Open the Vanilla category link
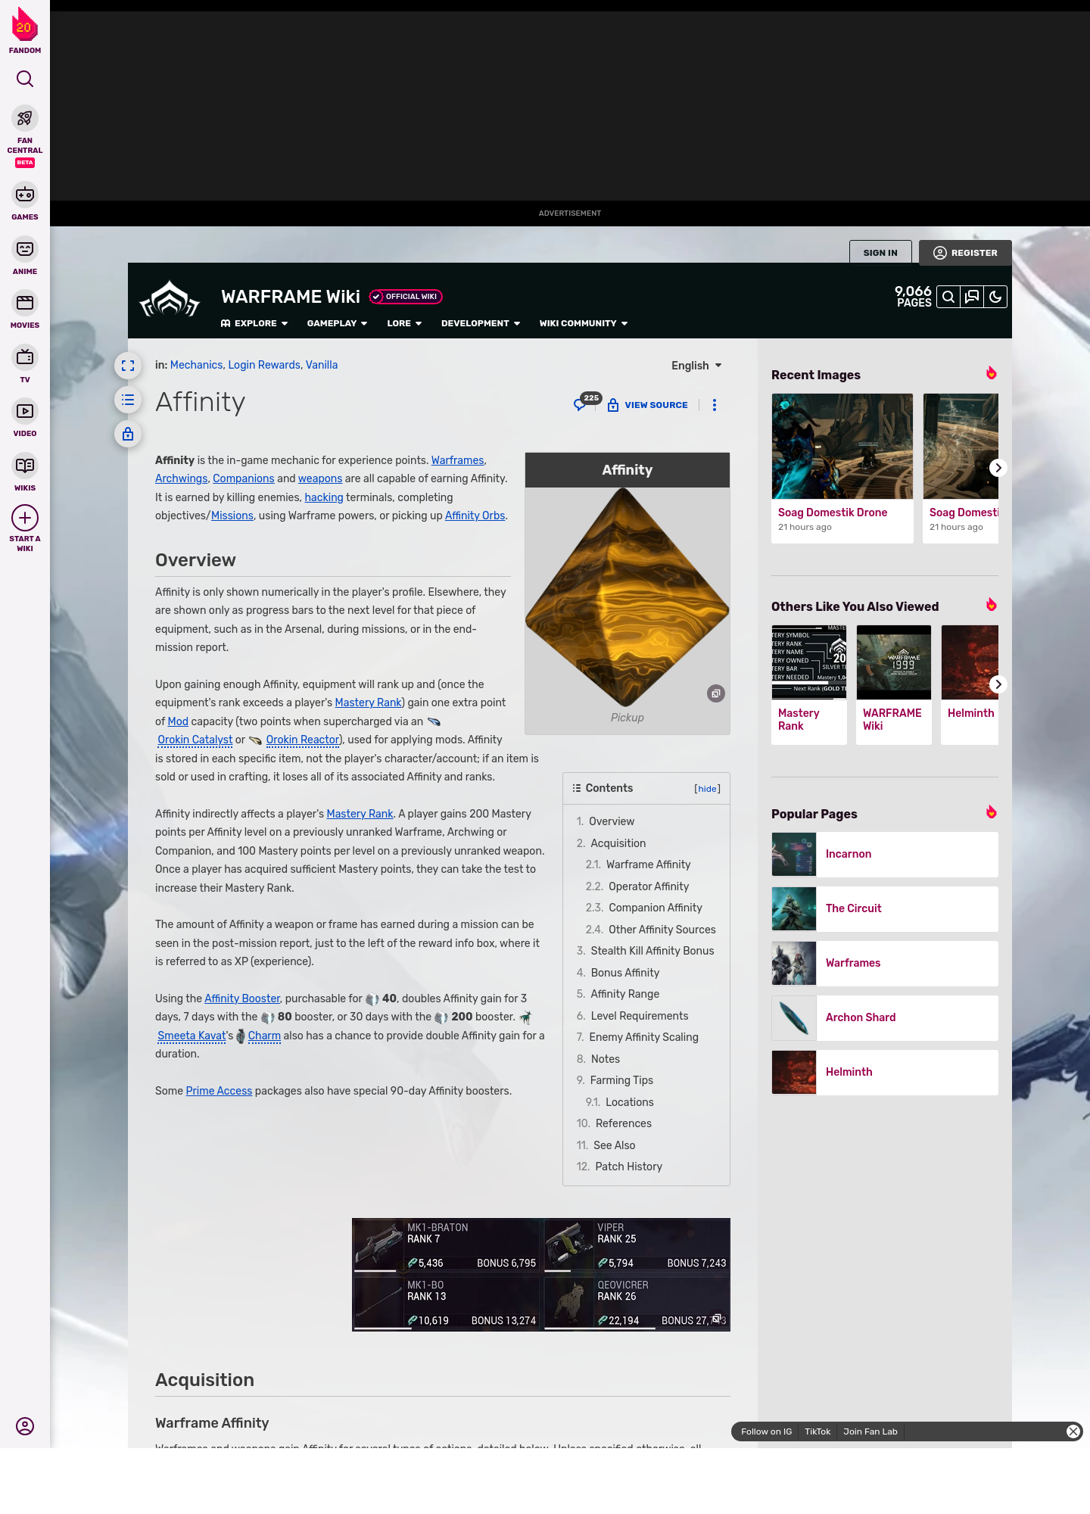Screen dimensions: 1090x1514 [322, 365]
